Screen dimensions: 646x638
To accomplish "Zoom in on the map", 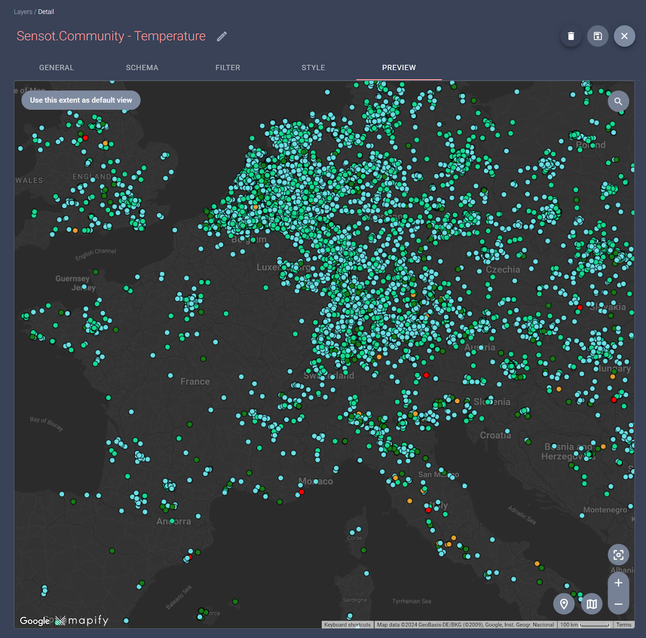I will (618, 583).
